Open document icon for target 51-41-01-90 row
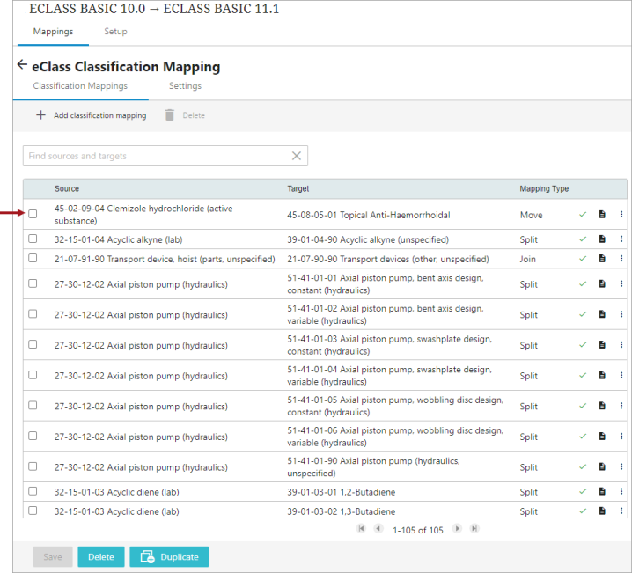632x573 pixels. tap(602, 466)
